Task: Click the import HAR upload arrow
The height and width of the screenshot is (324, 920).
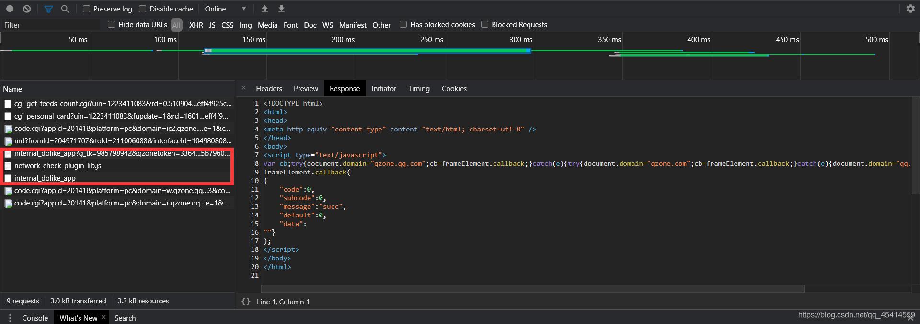Action: (x=264, y=9)
